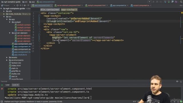
Task: Select main.ts in project tree
Action: coord(13,68)
